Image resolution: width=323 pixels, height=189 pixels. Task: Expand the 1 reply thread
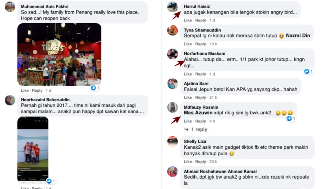pos(196,129)
